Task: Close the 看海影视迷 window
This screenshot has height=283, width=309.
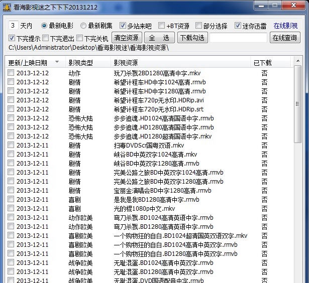Action: pos(293,6)
